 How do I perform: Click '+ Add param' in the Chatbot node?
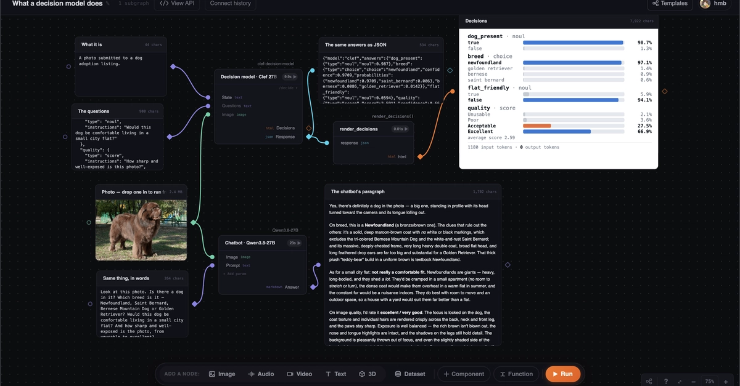pos(234,273)
